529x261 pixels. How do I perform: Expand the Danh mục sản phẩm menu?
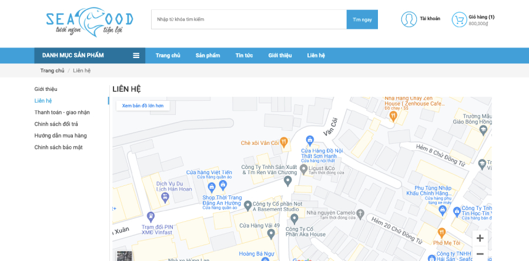(90, 56)
